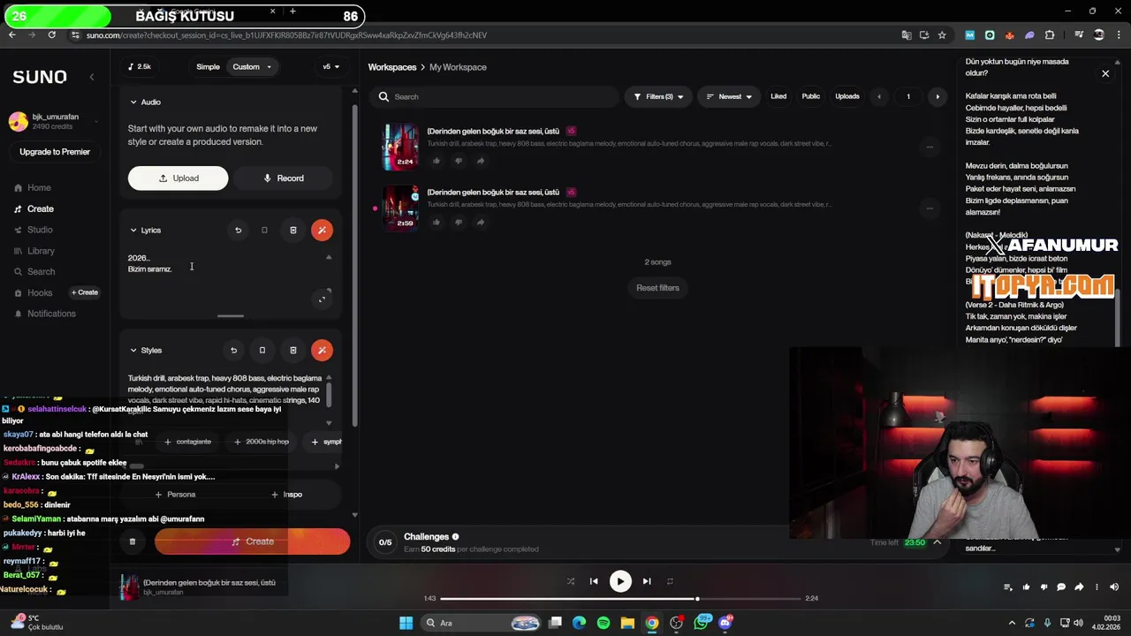Like the playing song in player bar
The image size is (1131, 636).
tap(1026, 587)
